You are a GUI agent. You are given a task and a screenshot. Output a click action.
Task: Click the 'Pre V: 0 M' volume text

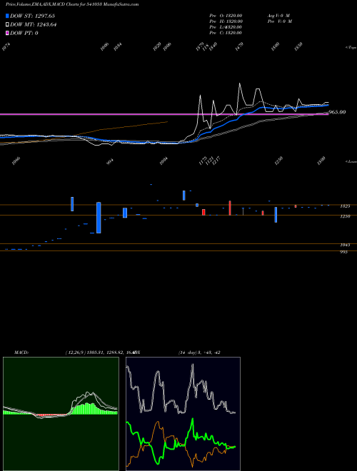(280, 21)
